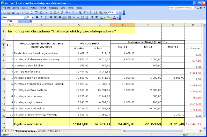Increase cell indent
The image size is (207, 137).
click(x=96, y=17)
